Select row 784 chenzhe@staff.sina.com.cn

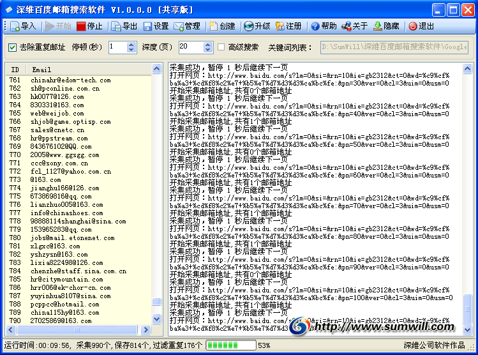(78, 271)
